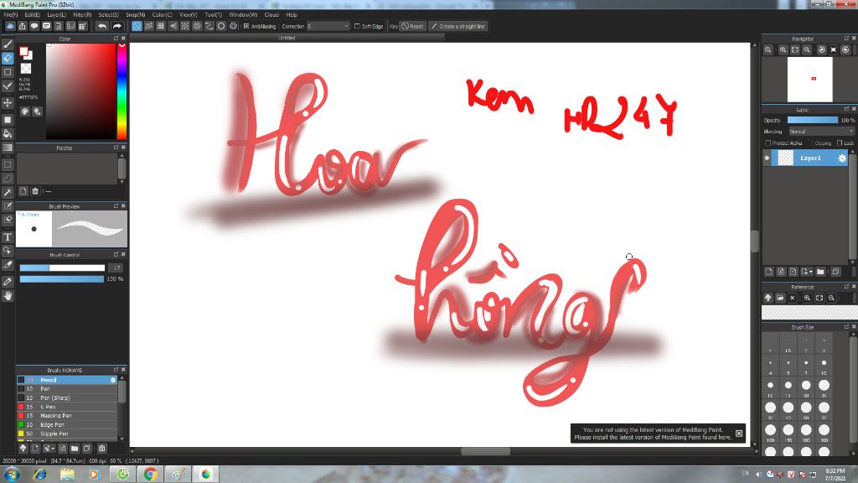This screenshot has width=858, height=483.
Task: Check the Clipping option
Action: (x=811, y=143)
